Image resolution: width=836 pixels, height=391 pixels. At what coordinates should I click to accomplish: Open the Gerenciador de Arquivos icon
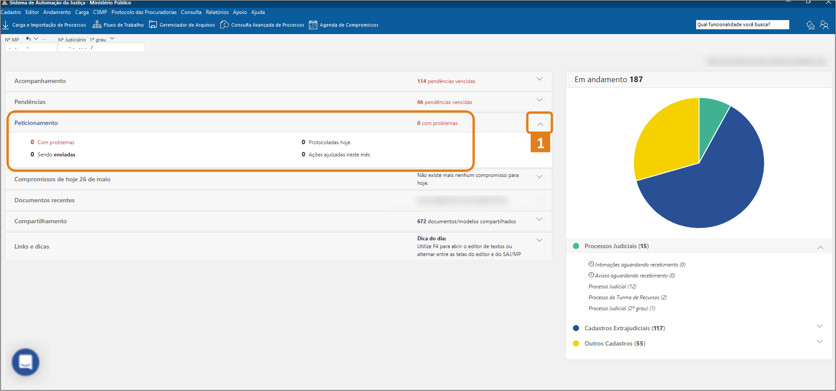[153, 25]
